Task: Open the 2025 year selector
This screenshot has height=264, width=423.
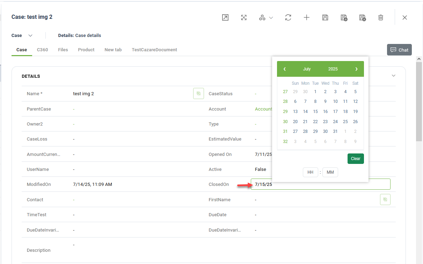Action: 333,69
